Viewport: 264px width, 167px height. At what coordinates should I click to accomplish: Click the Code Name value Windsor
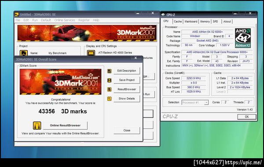point(195,36)
